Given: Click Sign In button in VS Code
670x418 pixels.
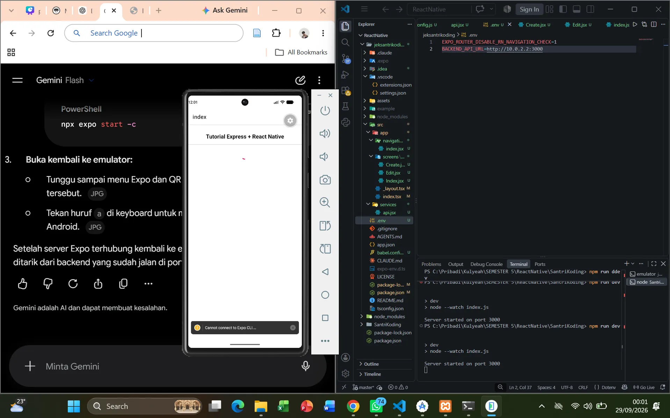Looking at the screenshot, I should pos(529,9).
